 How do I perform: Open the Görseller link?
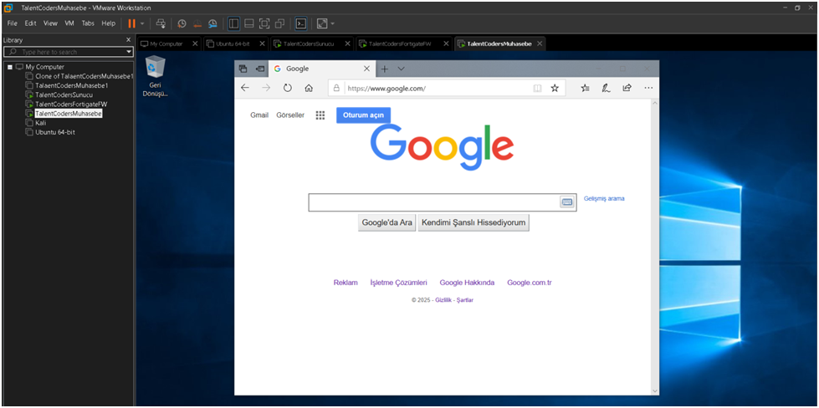290,115
